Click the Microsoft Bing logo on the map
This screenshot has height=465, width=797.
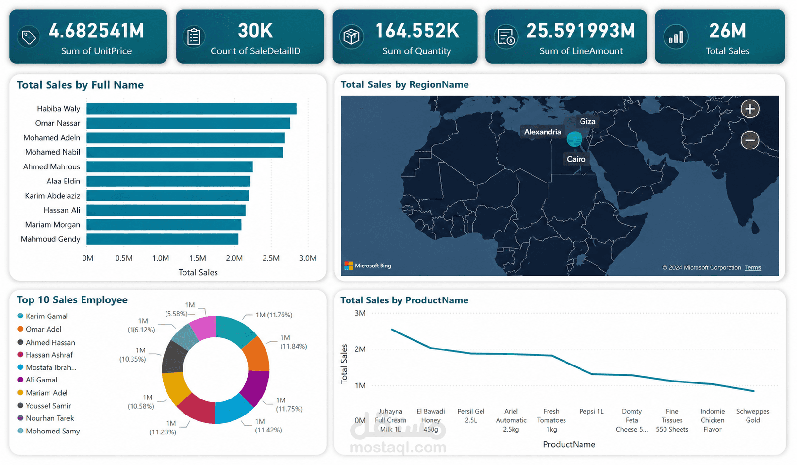coord(367,266)
